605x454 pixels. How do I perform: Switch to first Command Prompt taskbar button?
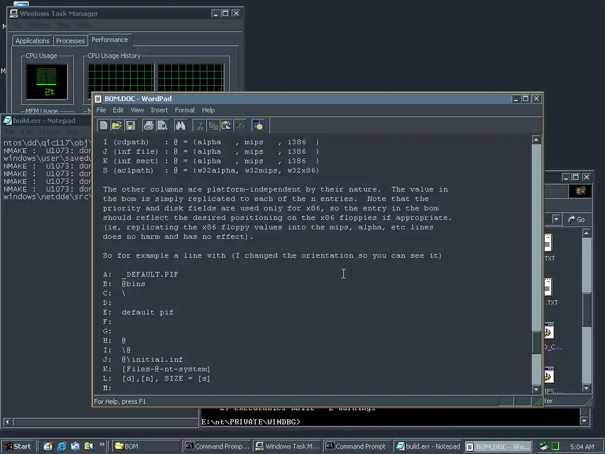(x=217, y=446)
